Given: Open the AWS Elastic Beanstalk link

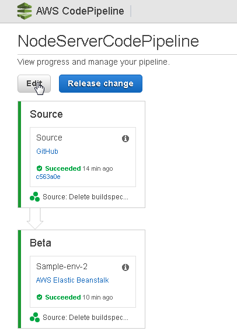Looking at the screenshot, I should point(72,280).
